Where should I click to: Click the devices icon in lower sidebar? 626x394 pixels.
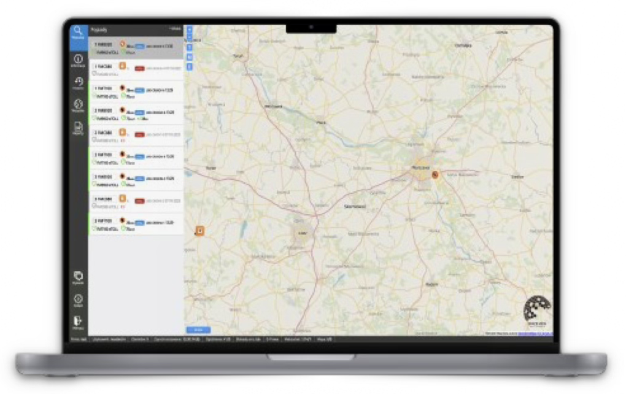[78, 277]
